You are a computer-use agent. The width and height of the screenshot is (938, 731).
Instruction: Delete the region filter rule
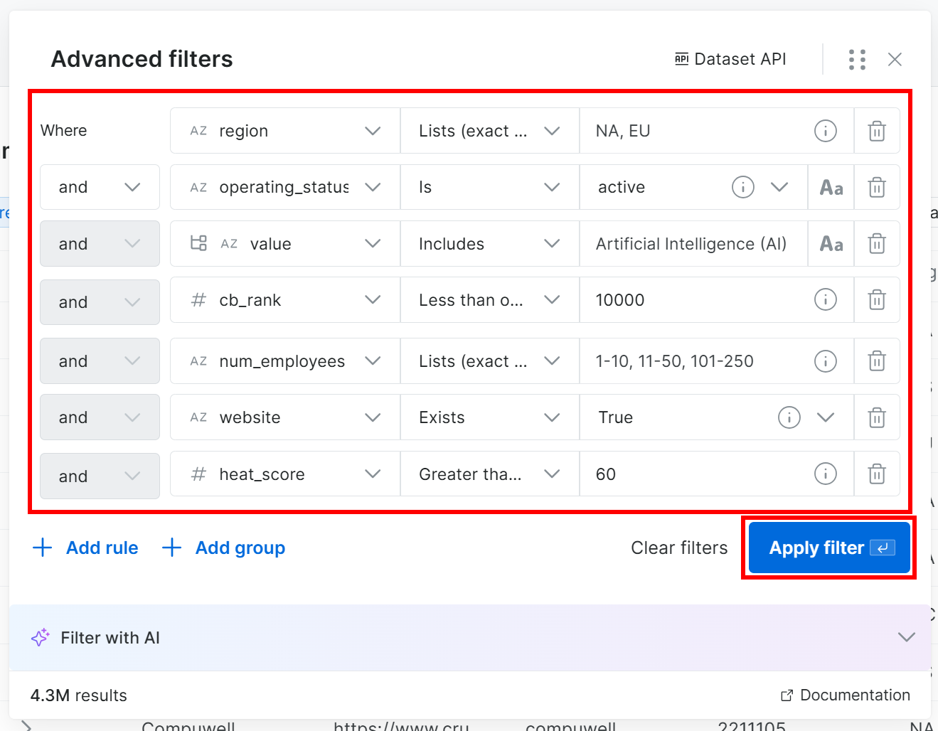pyautogui.click(x=876, y=131)
